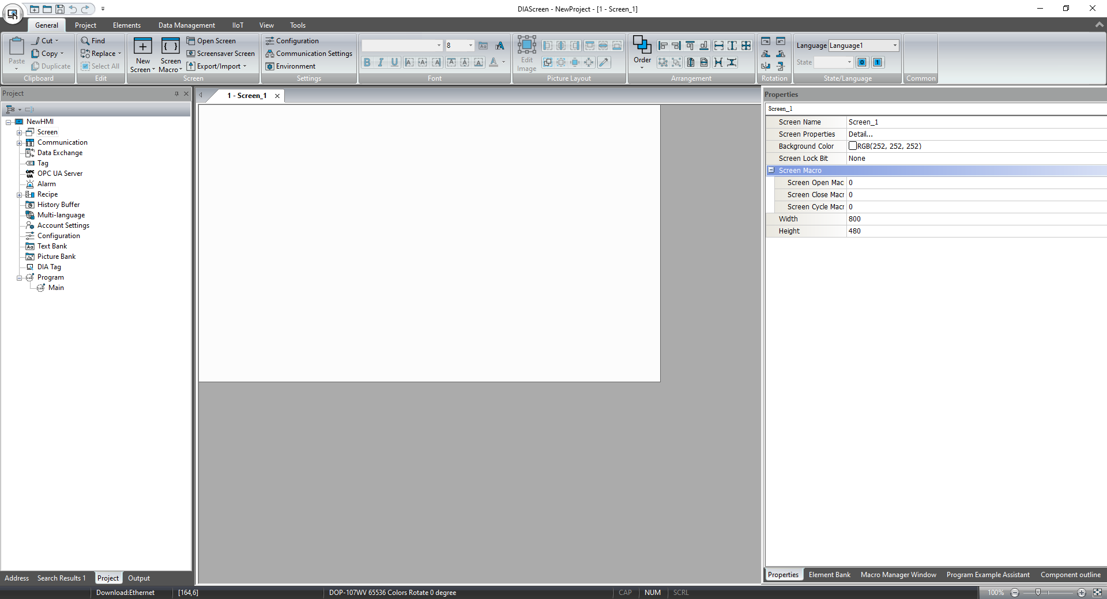Click the Find magnifier icon
This screenshot has width=1107, height=599.
pyautogui.click(x=85, y=41)
